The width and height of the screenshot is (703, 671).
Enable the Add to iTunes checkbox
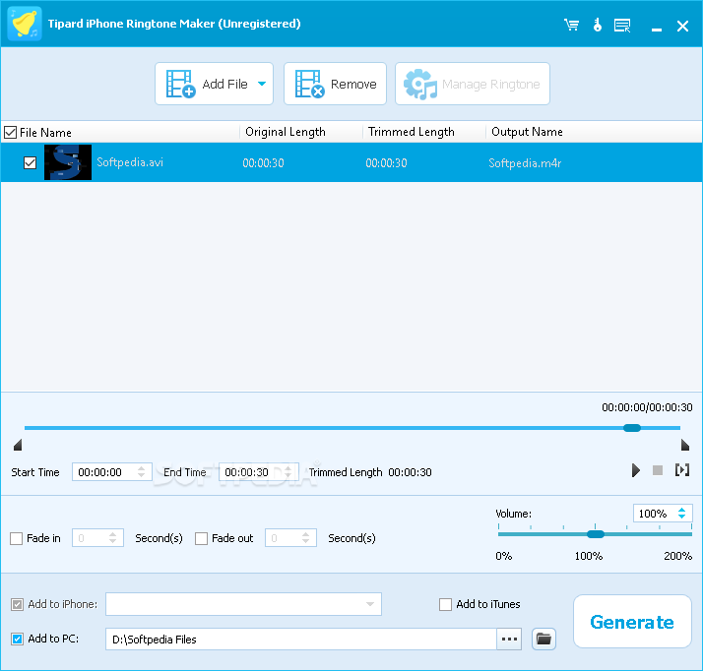coord(445,605)
